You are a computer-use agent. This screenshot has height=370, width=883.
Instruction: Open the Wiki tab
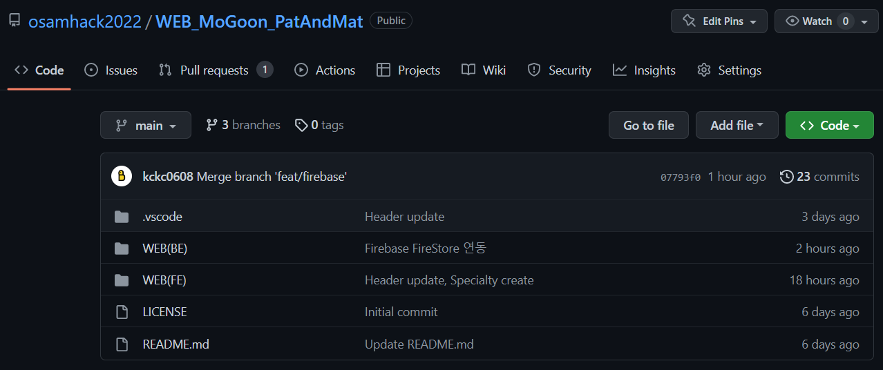(484, 70)
